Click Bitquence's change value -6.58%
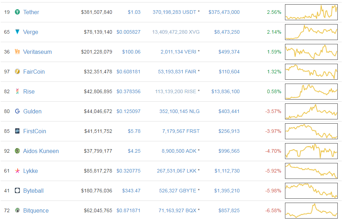342x220 pixels. pos(273,211)
